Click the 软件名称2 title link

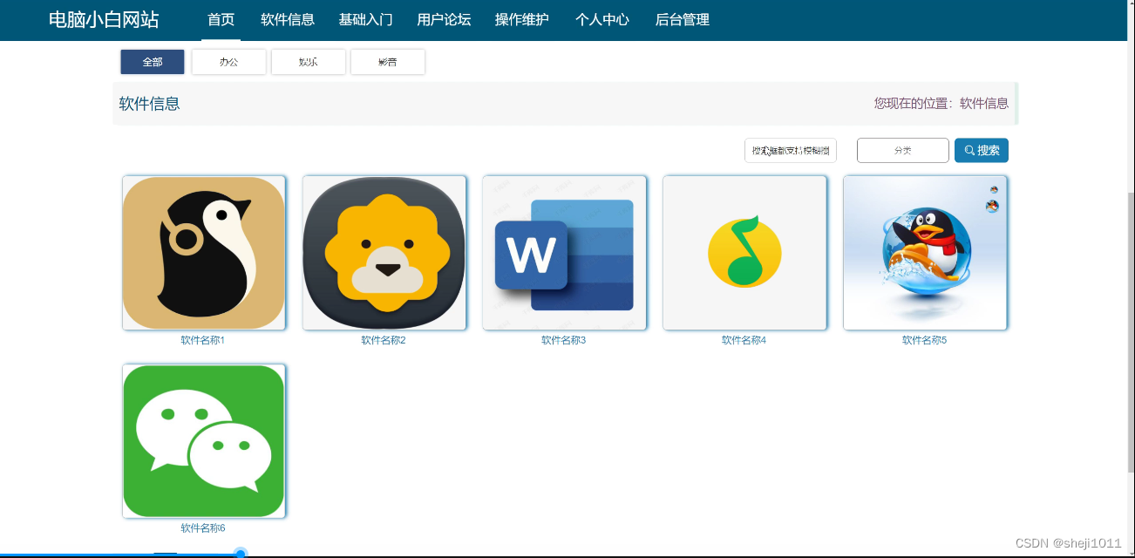click(x=384, y=340)
